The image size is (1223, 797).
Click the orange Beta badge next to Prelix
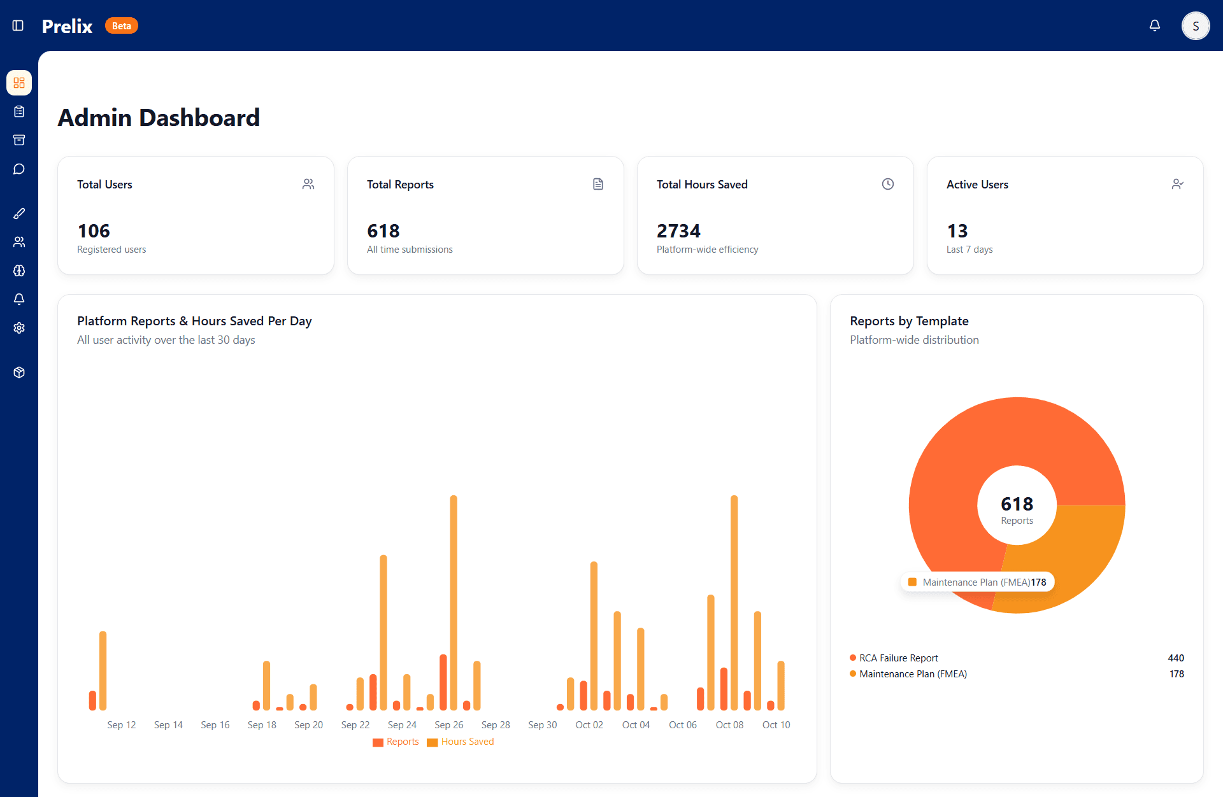[x=121, y=25]
